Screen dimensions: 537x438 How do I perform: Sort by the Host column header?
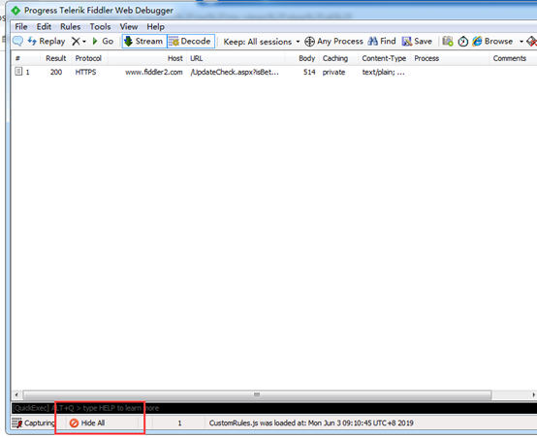point(147,58)
